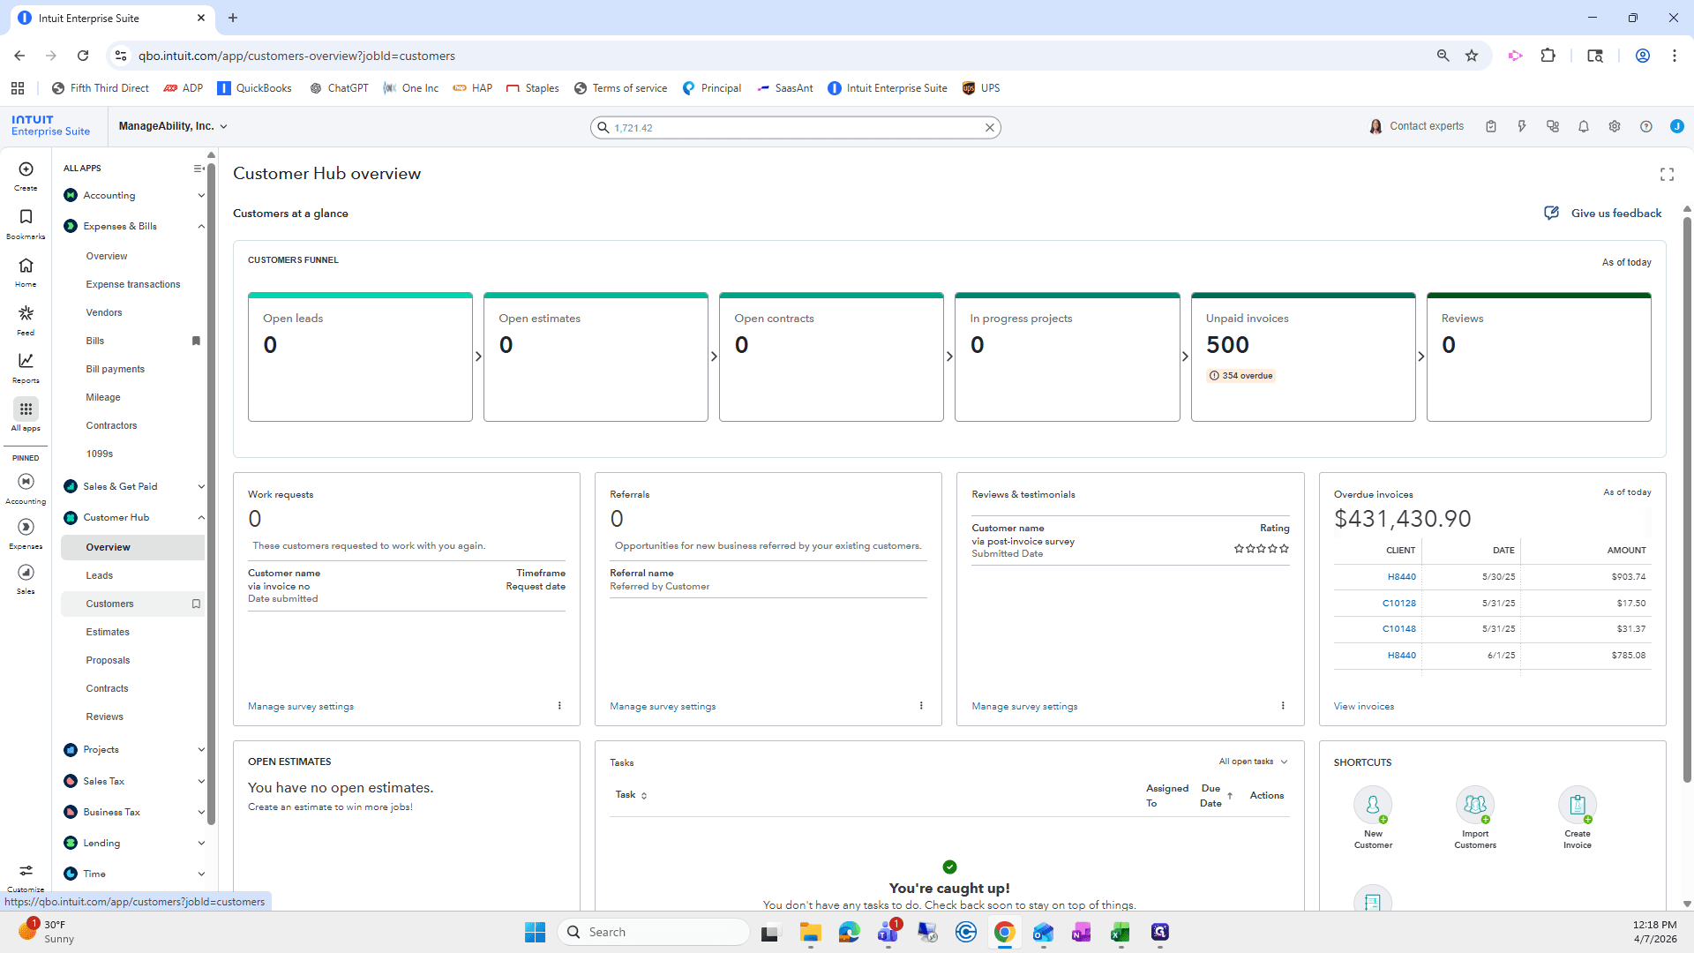The width and height of the screenshot is (1694, 953).
Task: Select Vendors in Expenses menu
Action: tap(104, 313)
